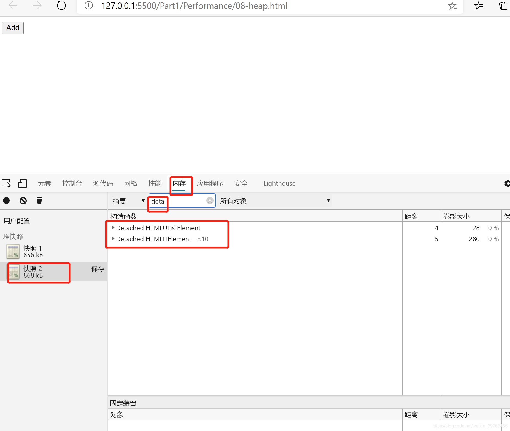This screenshot has height=431, width=510.
Task: Select snapshot 快照 1 thumbnail
Action: [x=13, y=251]
